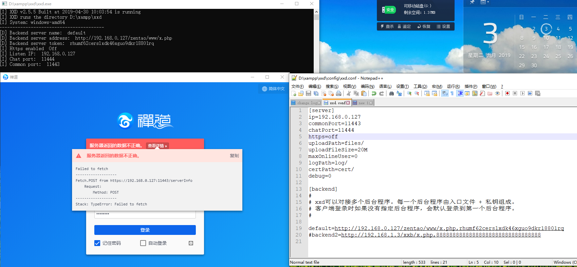This screenshot has width=577, height=267.
Task: Open the calendar dropdown at desktop widget top
Action: tap(484, 2)
